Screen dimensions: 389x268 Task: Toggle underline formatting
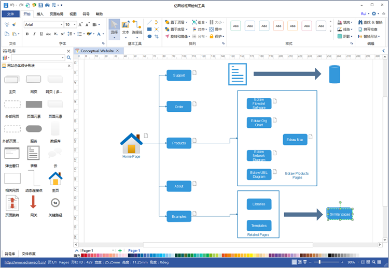pyautogui.click(x=41, y=34)
